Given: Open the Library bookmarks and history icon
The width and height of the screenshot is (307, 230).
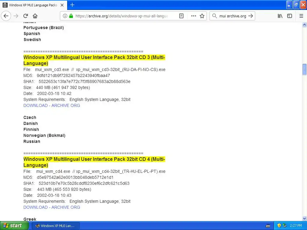Looking at the screenshot, I should pyautogui.click(x=280, y=16).
